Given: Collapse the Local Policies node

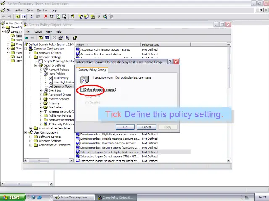Looking at the screenshot, I should coord(41,74).
